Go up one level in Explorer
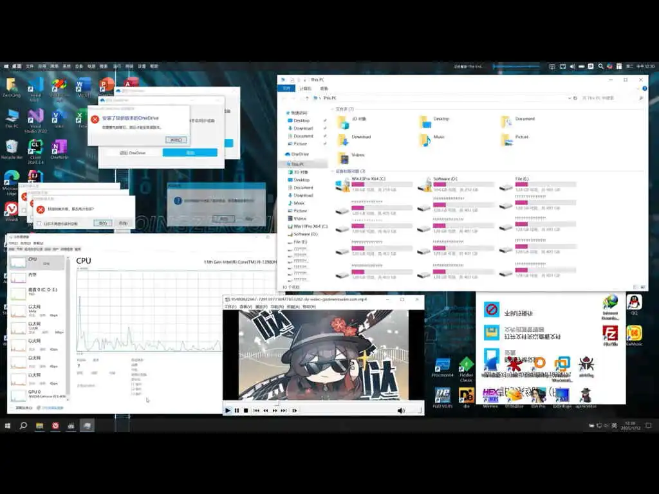Image resolution: width=659 pixels, height=494 pixels. [x=307, y=98]
